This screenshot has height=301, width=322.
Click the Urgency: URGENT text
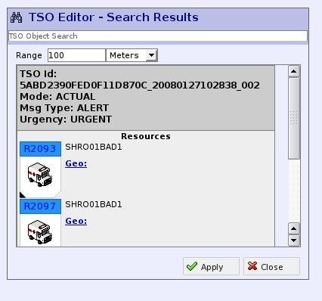click(x=66, y=119)
